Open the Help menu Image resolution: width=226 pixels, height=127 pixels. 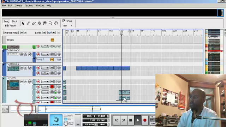(x=49, y=6)
